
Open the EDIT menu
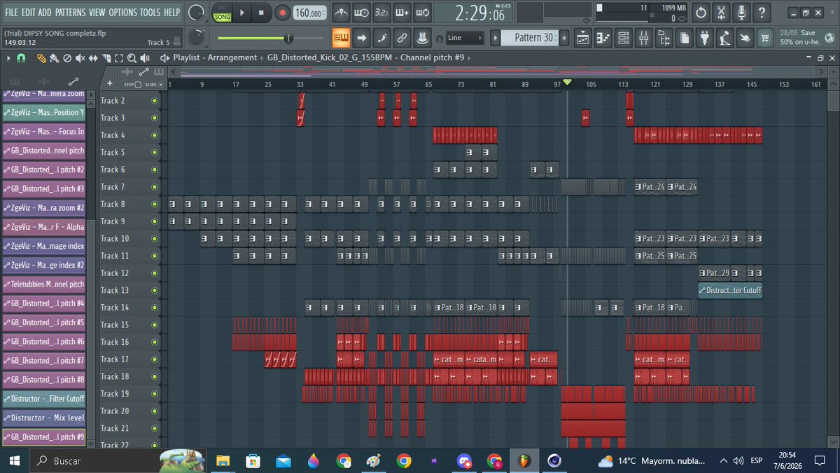[x=28, y=13]
